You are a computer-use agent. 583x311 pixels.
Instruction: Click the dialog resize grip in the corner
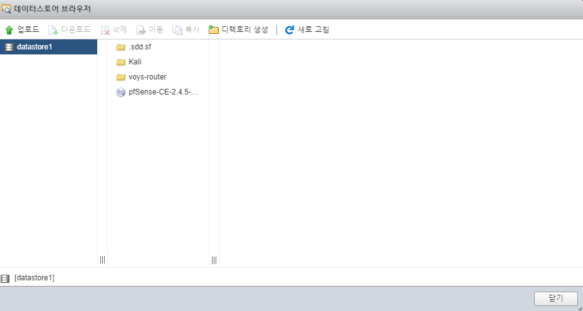click(x=580, y=308)
